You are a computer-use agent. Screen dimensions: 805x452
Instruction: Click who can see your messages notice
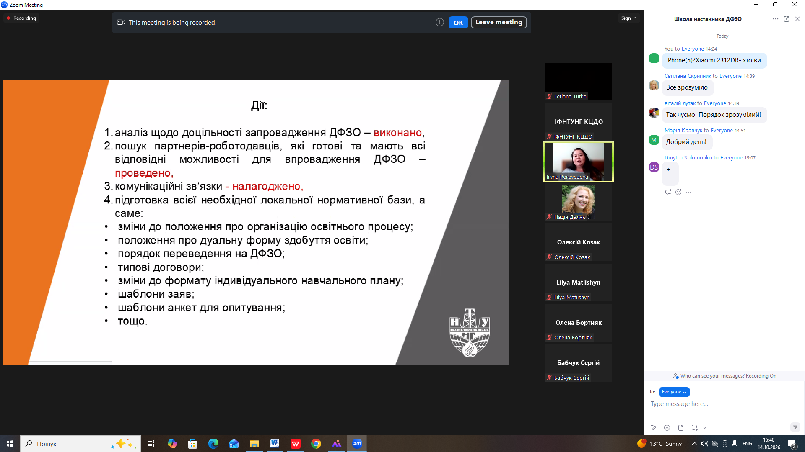tap(724, 376)
